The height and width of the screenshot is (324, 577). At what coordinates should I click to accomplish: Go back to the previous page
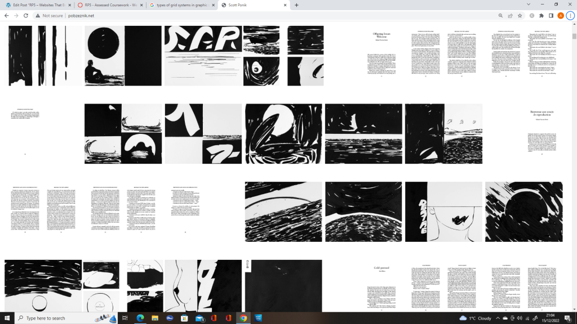tap(6, 16)
